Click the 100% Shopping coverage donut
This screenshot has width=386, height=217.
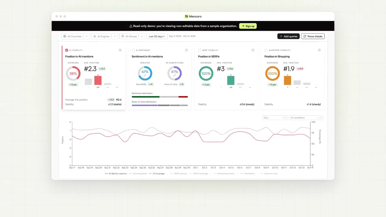pyautogui.click(x=272, y=74)
